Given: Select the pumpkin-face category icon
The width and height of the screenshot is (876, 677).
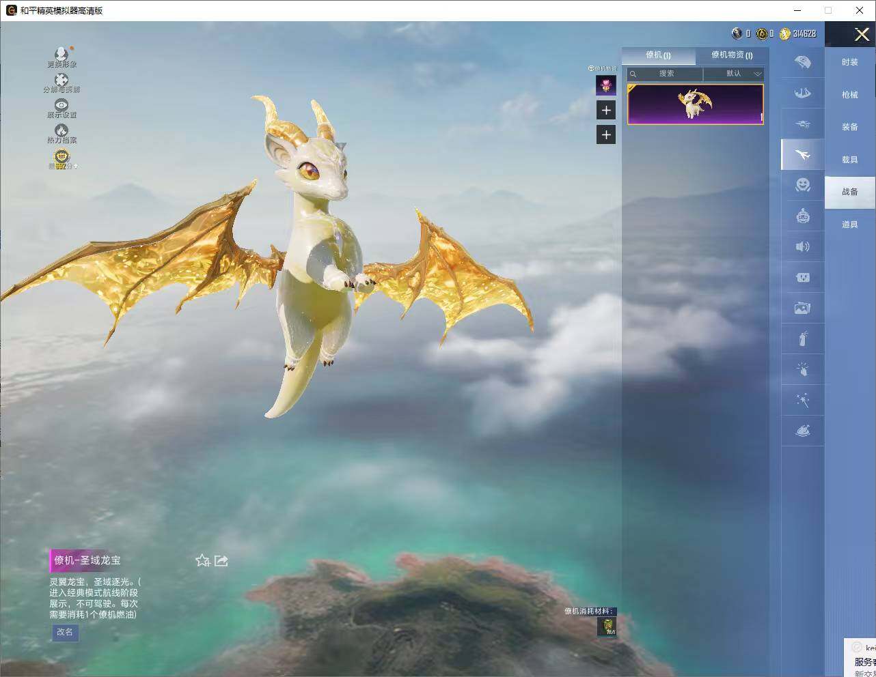Looking at the screenshot, I should click(x=803, y=216).
